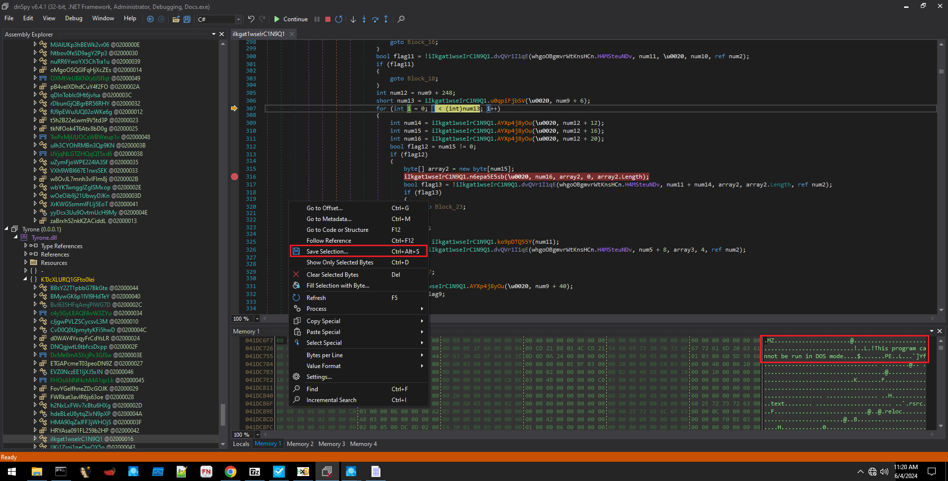Click the Break All pause icon
The image size is (948, 481).
316,19
